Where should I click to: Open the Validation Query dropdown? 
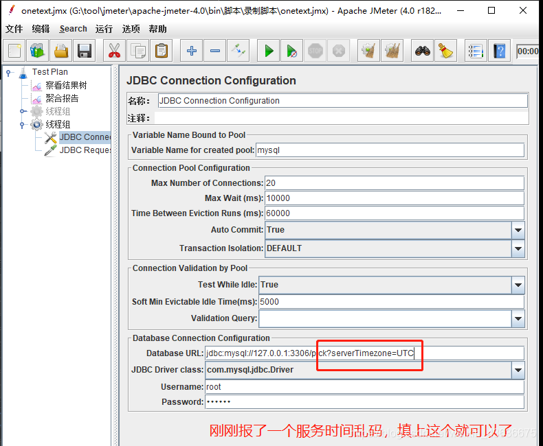click(x=518, y=318)
